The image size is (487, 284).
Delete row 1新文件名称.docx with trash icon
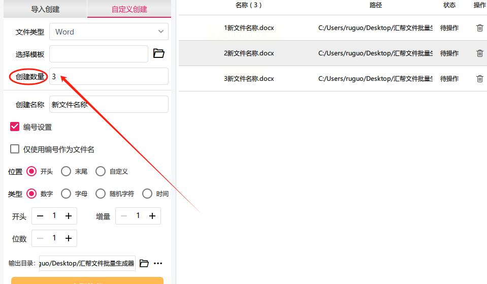479,28
